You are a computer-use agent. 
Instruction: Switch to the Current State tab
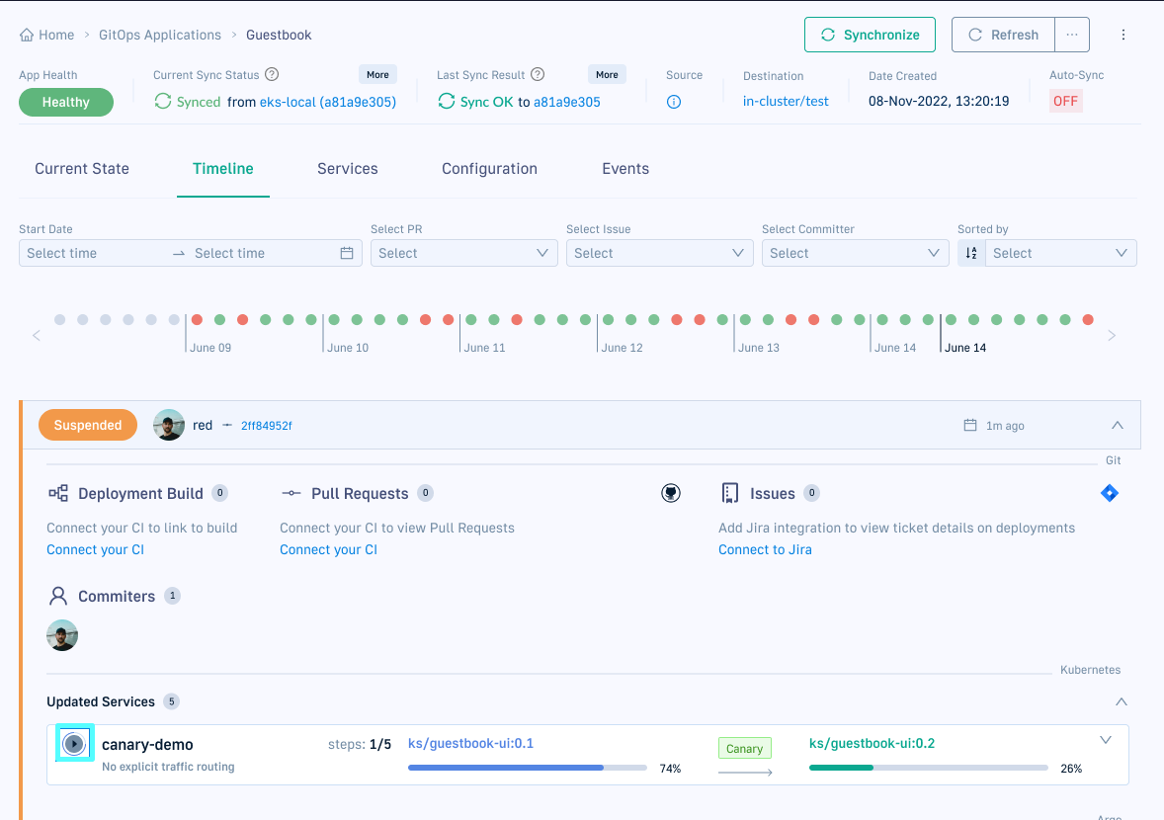(x=82, y=169)
